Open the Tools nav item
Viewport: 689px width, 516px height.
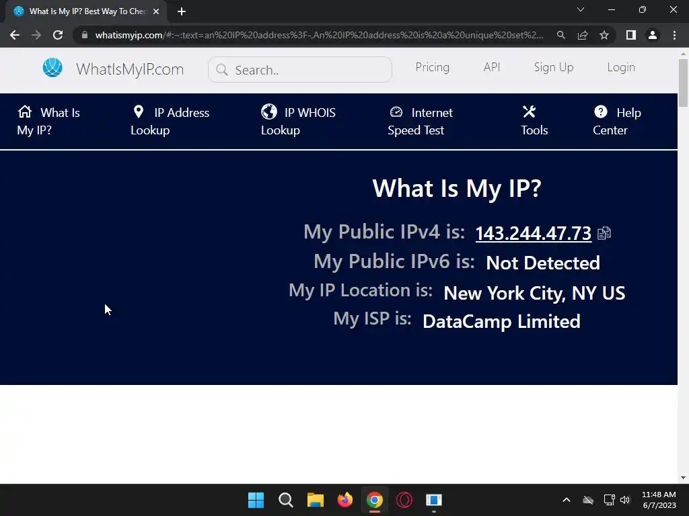[x=534, y=121]
